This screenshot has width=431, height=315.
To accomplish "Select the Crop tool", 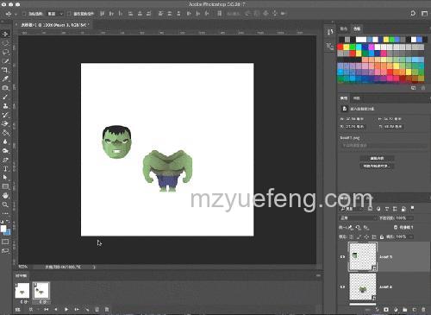I will tap(5, 70).
